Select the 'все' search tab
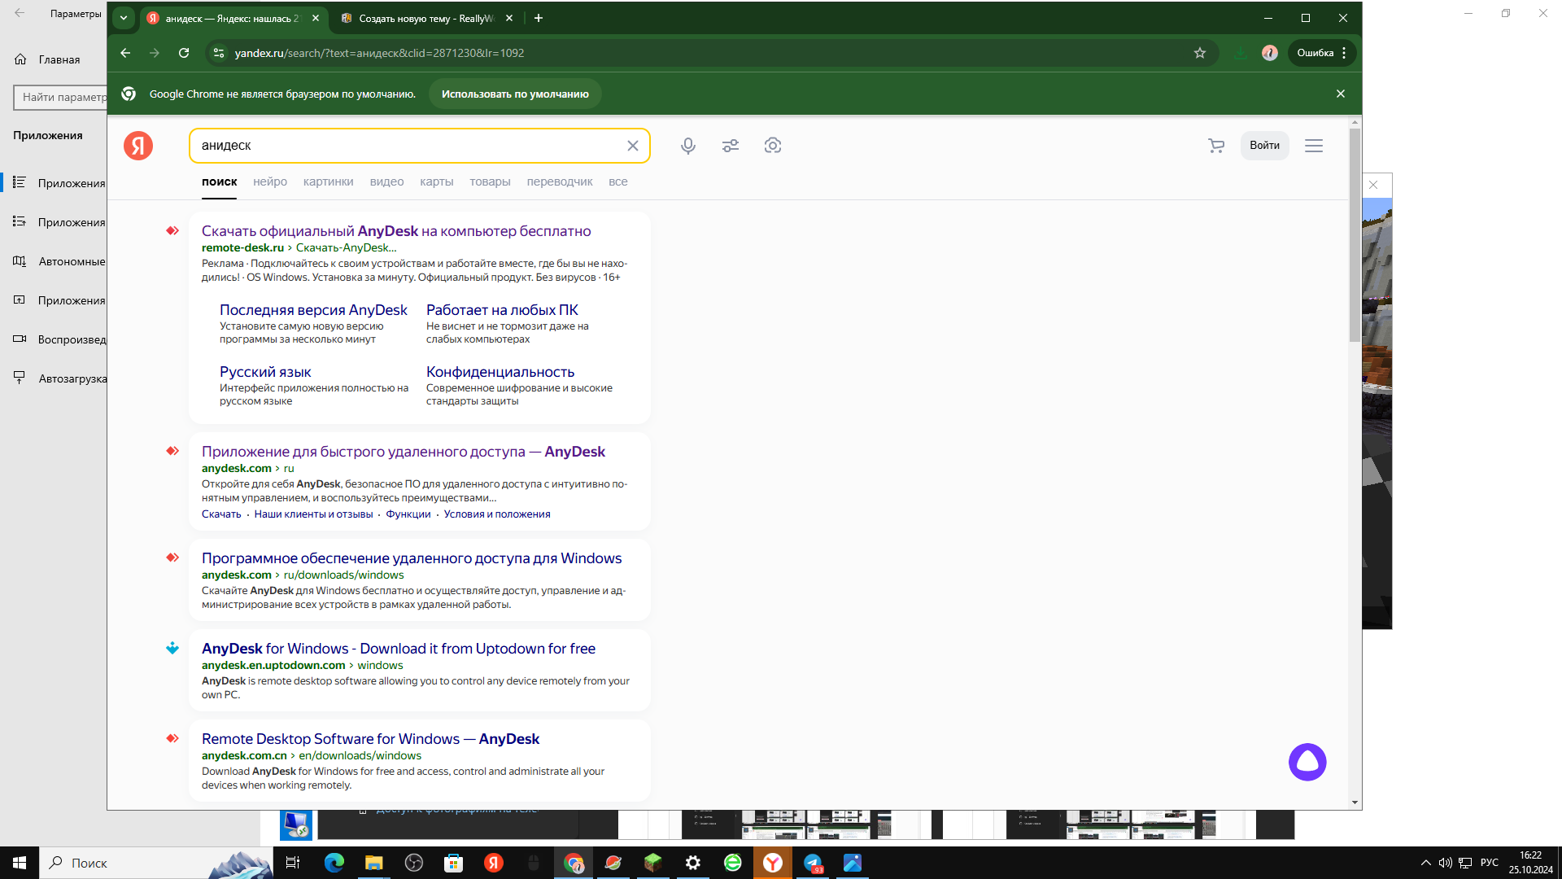This screenshot has height=879, width=1562. coord(618,181)
